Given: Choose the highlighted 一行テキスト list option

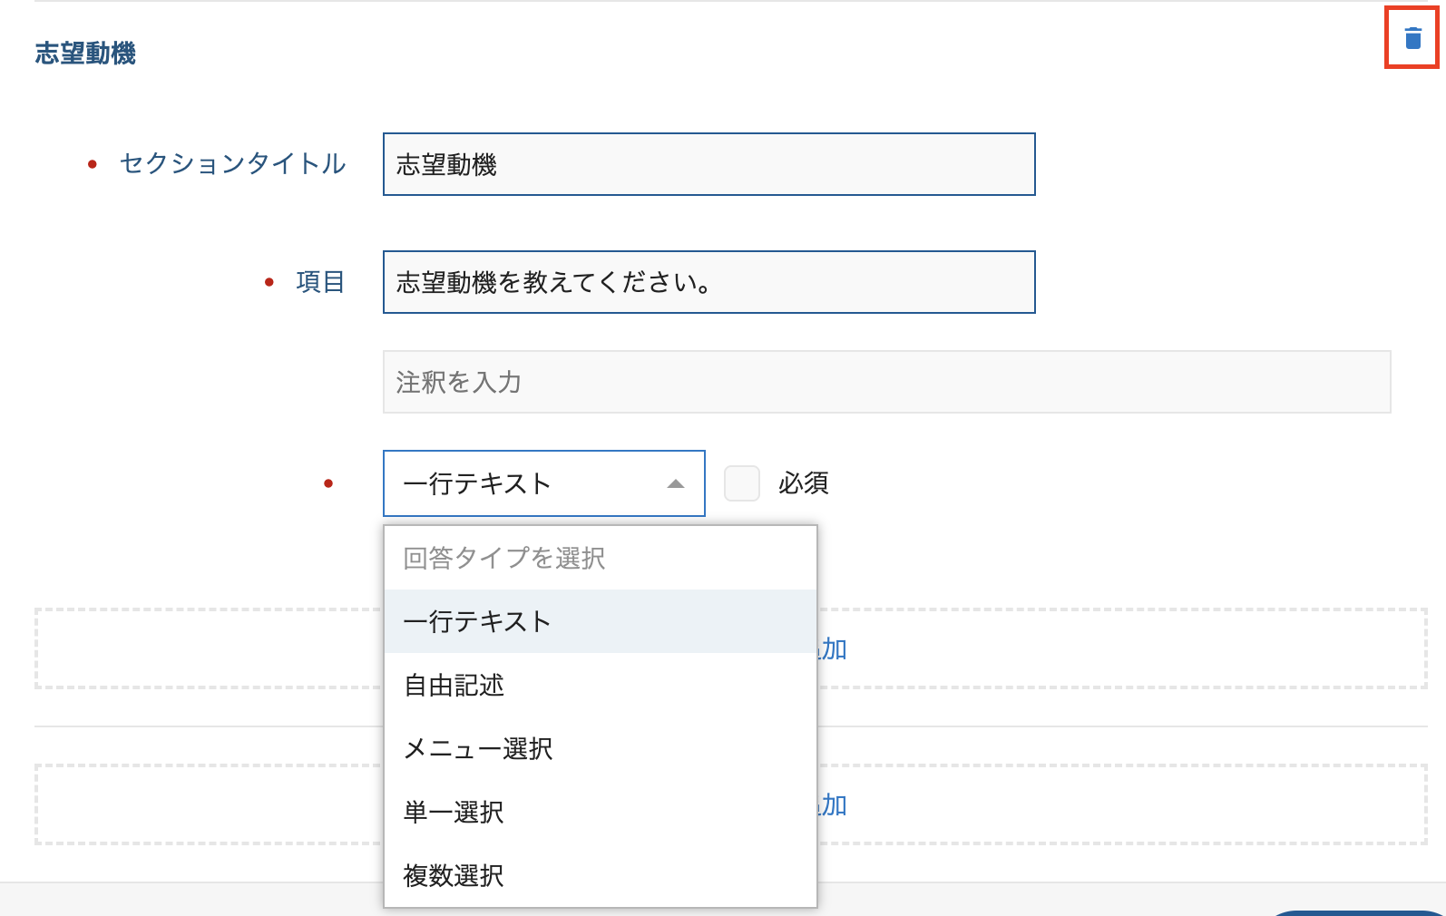Looking at the screenshot, I should pyautogui.click(x=477, y=622).
